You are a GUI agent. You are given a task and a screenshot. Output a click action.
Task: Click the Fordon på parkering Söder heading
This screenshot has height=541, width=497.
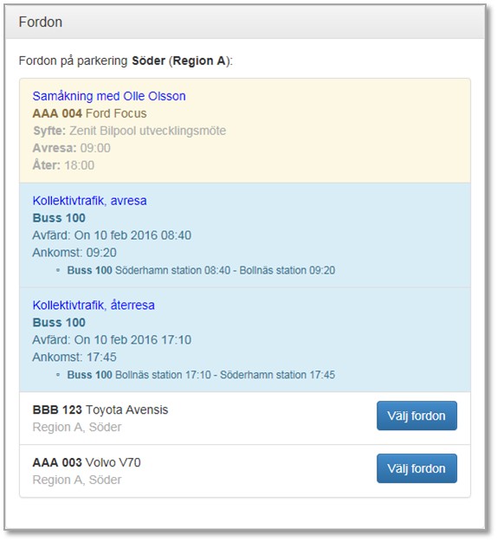[x=126, y=61]
